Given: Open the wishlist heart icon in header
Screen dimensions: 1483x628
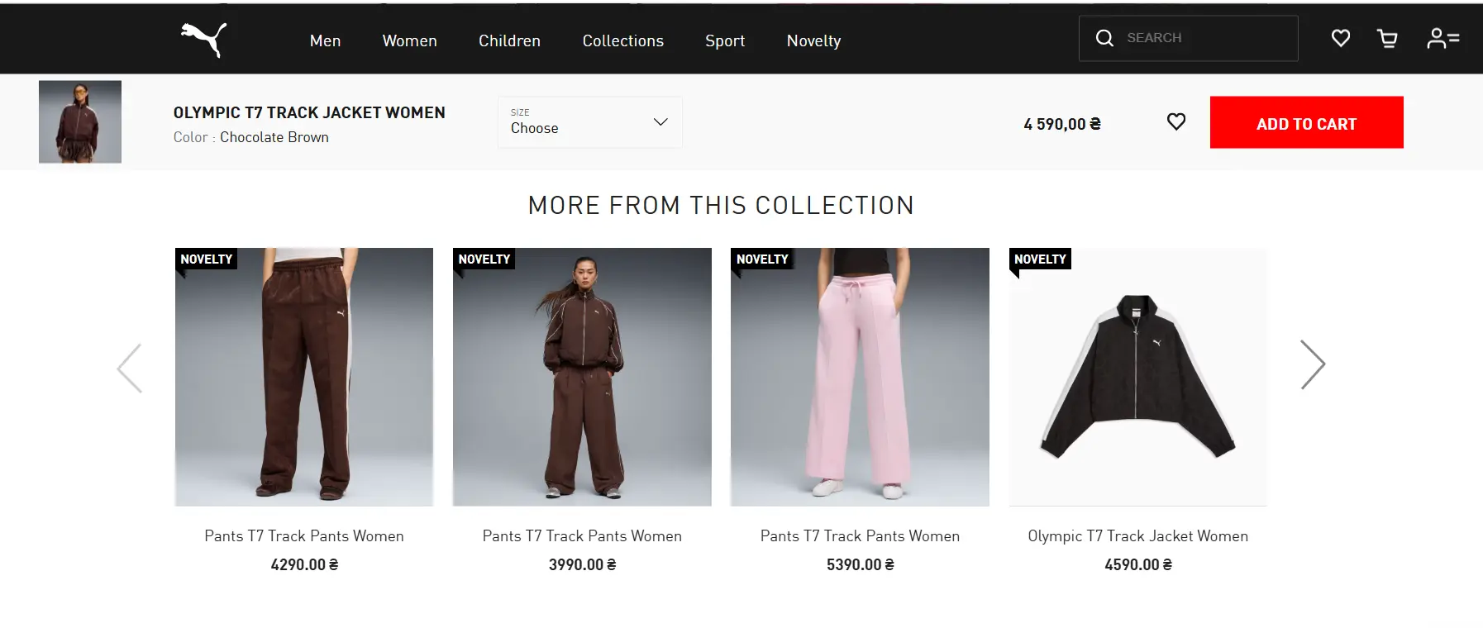Looking at the screenshot, I should (1340, 37).
